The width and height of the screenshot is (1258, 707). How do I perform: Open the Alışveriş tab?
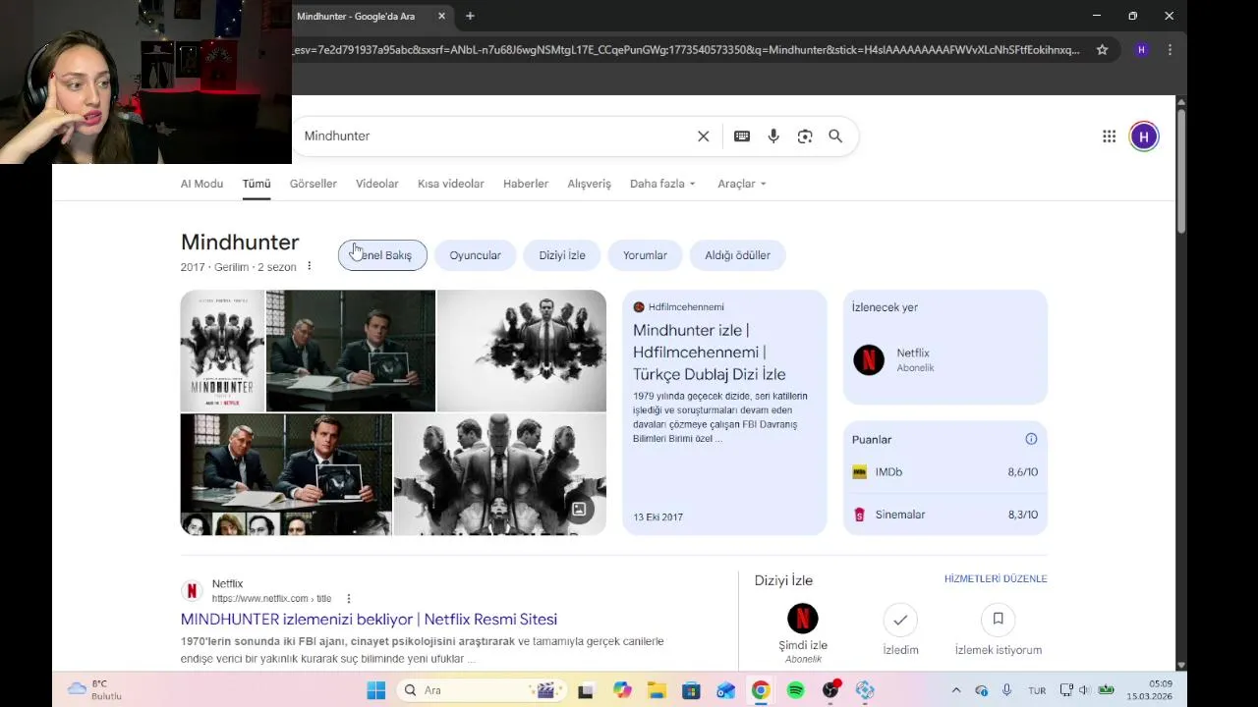pos(589,184)
